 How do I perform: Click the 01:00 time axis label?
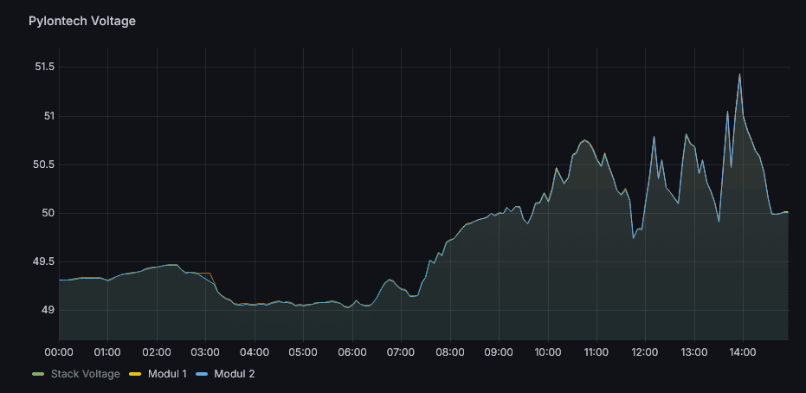(x=108, y=352)
